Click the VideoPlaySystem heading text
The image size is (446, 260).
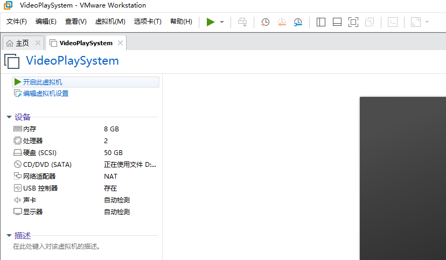point(72,61)
